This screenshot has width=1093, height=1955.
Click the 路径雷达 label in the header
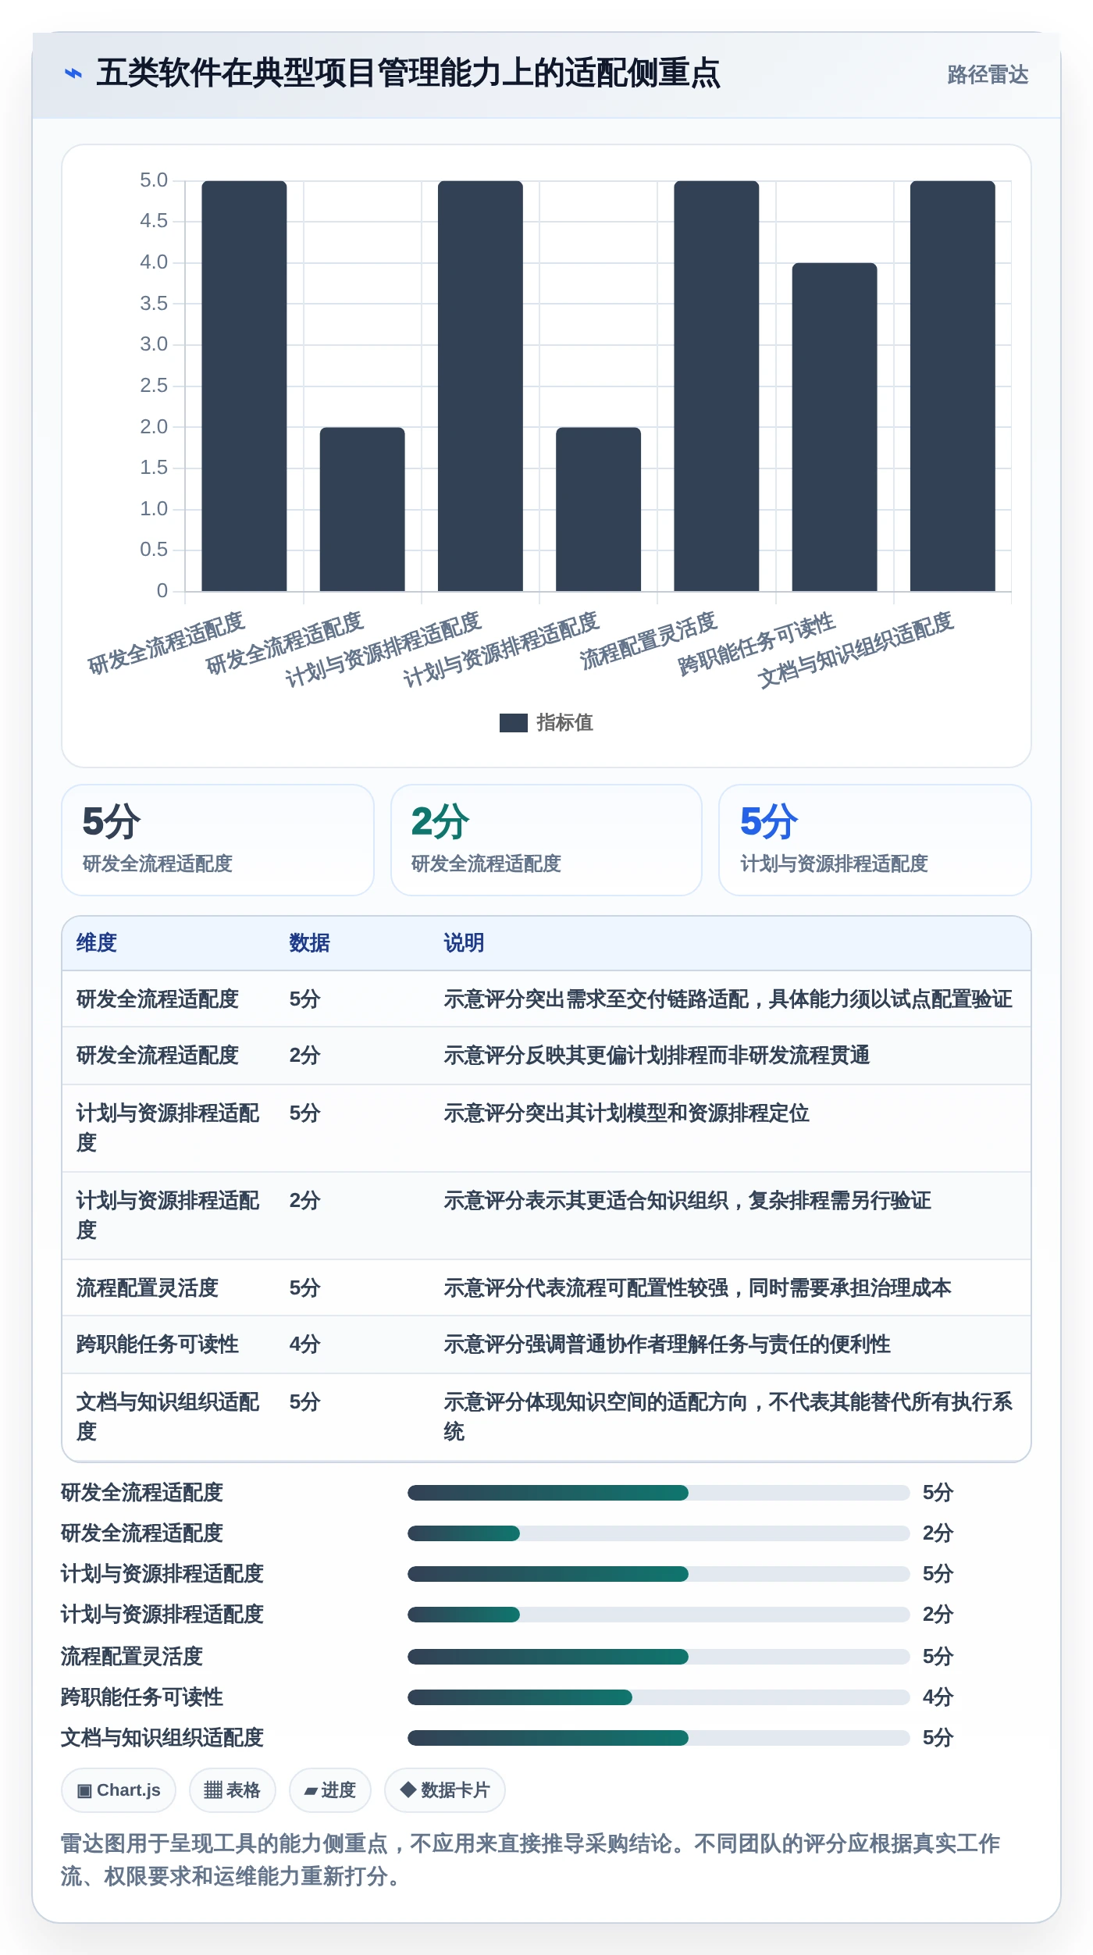(988, 74)
